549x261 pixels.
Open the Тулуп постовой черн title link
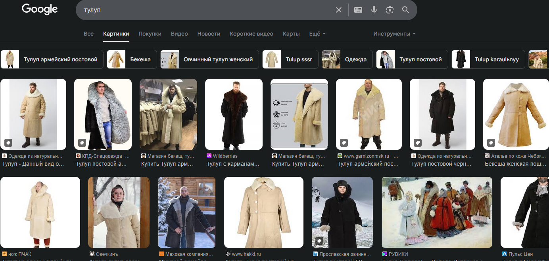[441, 164]
